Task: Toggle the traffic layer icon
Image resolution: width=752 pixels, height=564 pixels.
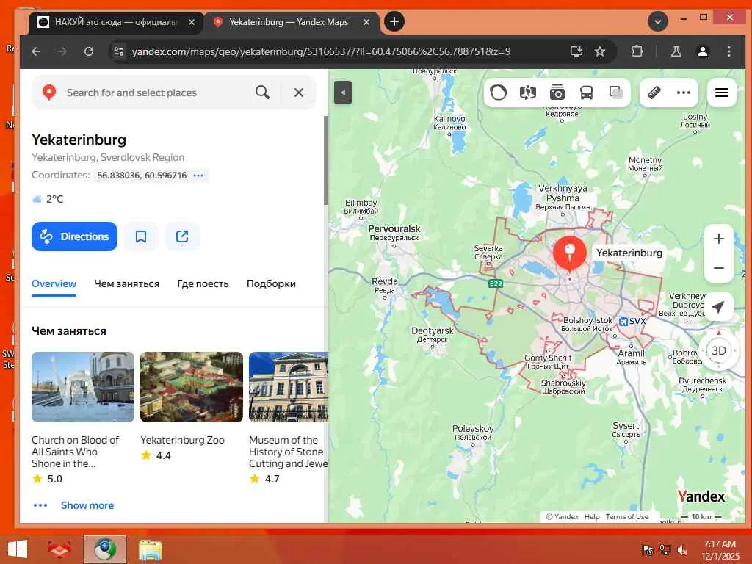Action: 499,92
